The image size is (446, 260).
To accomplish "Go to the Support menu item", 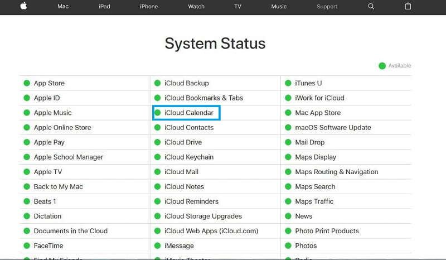I will (327, 6).
